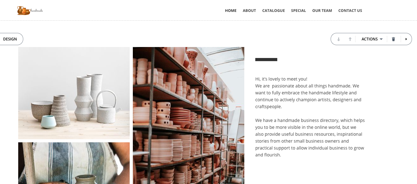Screen dimensions: 417x184
Task: Click the "passionate about all things handmade" paragraph
Action: coord(308,96)
